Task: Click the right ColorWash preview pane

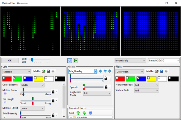Action: point(151,31)
